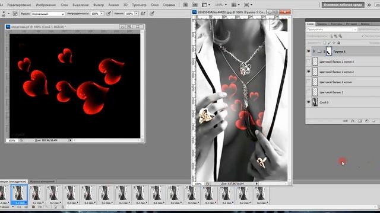Open the Справка menu

169,5
